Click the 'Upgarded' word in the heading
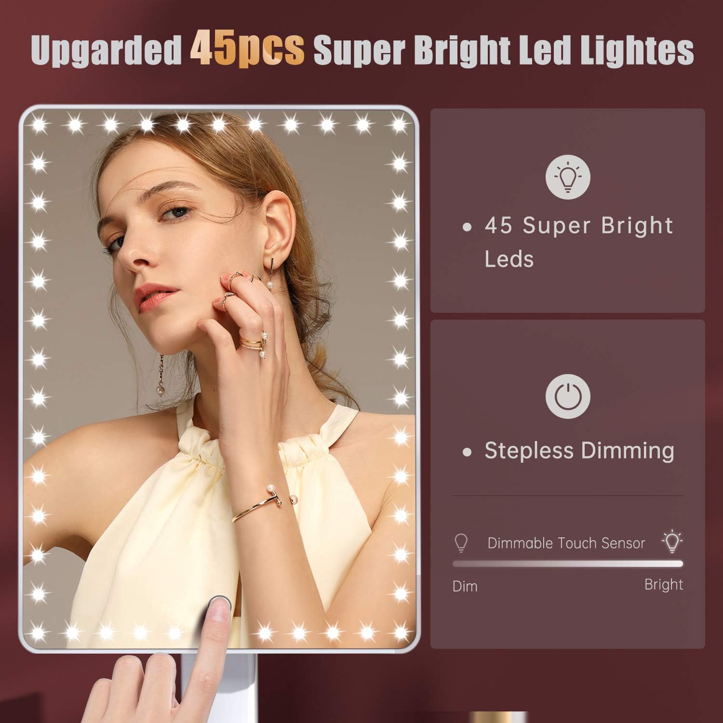The height and width of the screenshot is (723, 723). (x=106, y=50)
